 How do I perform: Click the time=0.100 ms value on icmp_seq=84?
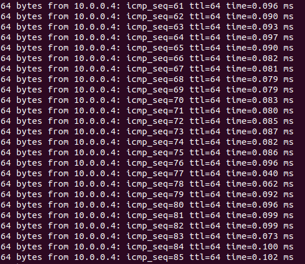[260, 247]
